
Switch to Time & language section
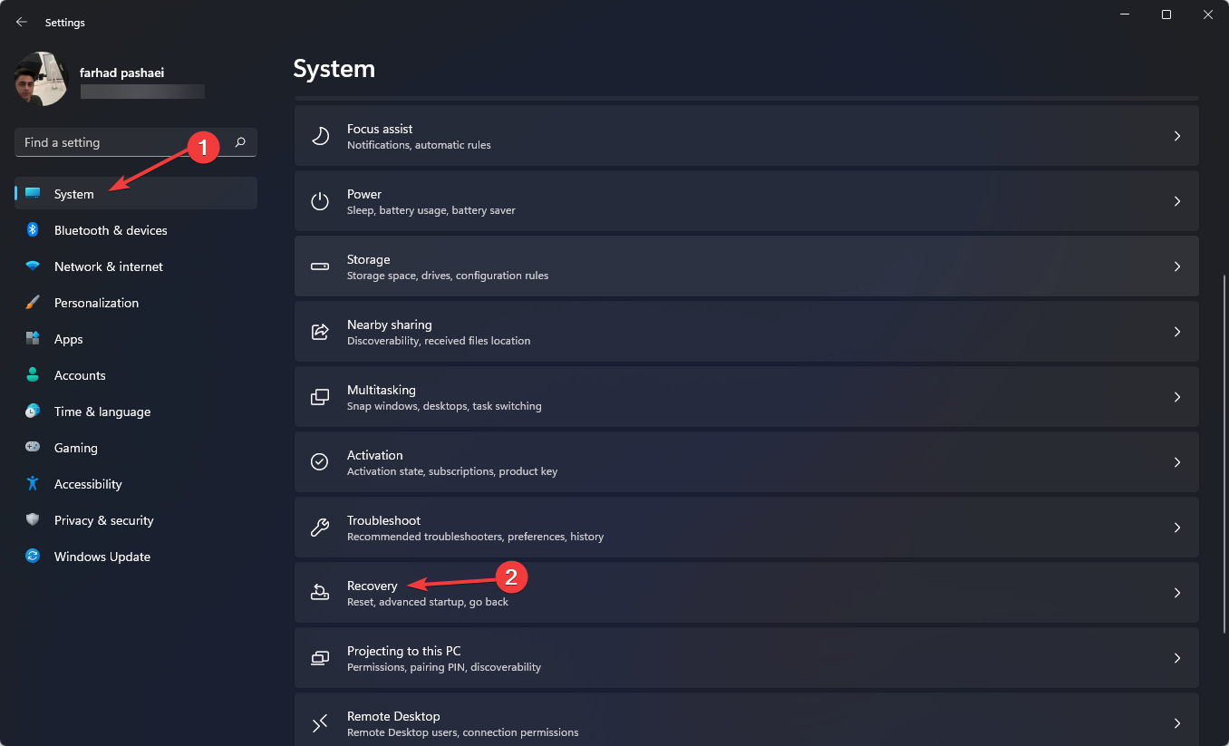click(x=102, y=412)
